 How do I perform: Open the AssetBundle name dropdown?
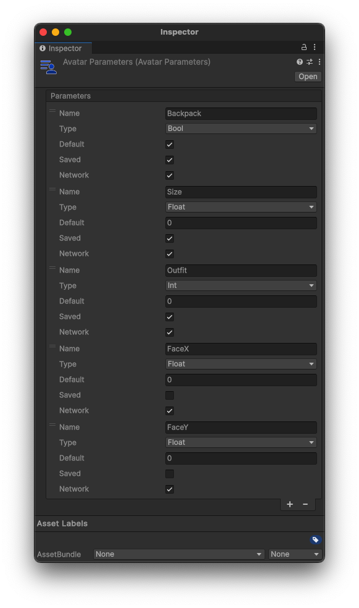[179, 554]
